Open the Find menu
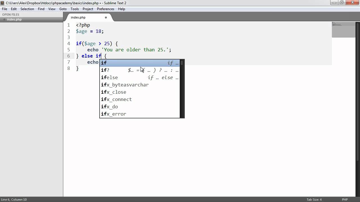The width and height of the screenshot is (360, 202). 41,9
